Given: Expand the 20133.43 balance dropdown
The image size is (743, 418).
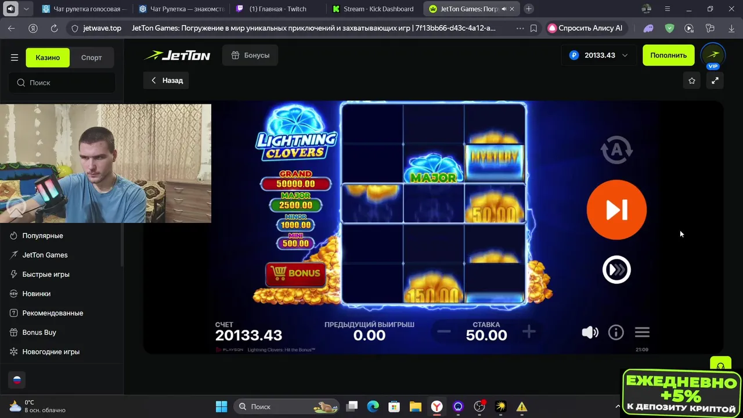Looking at the screenshot, I should [598, 55].
